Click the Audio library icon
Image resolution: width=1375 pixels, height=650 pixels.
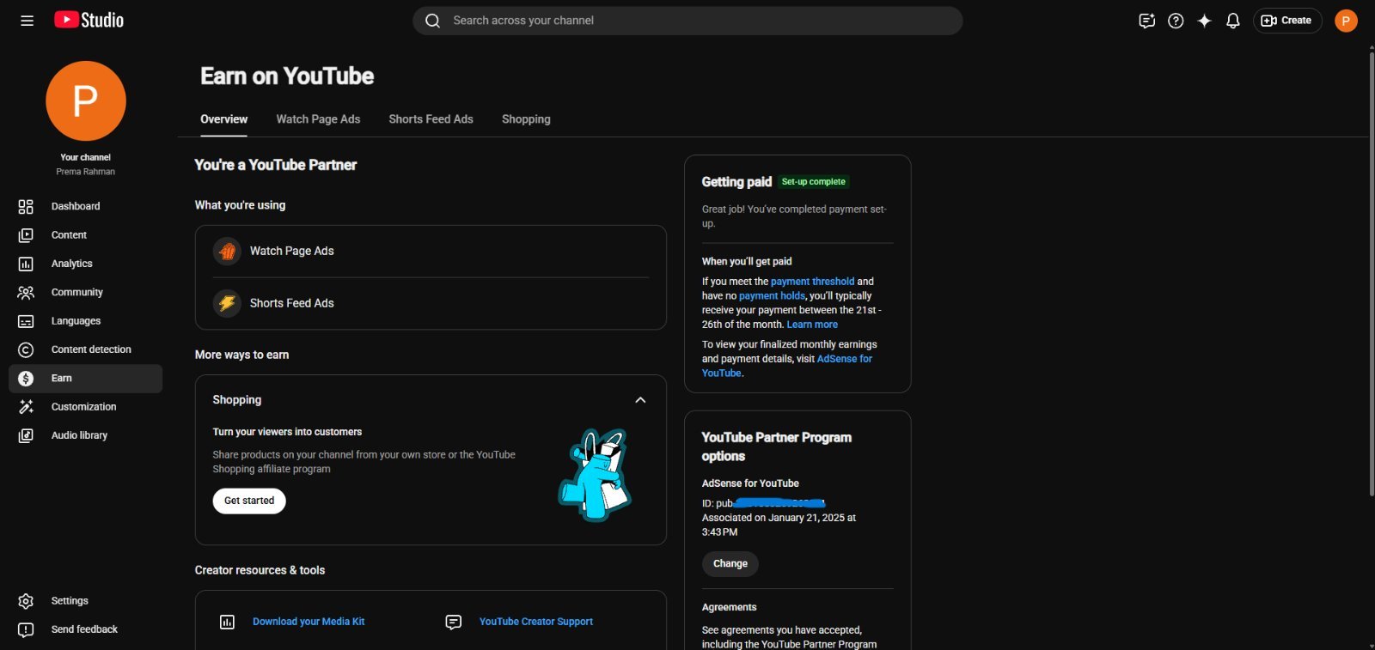click(26, 435)
